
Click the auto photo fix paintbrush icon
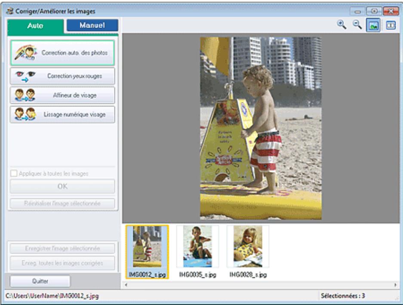[26, 53]
